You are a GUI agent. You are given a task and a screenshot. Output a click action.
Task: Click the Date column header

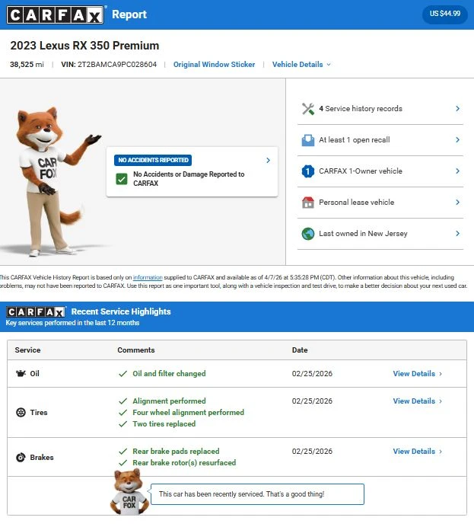point(300,350)
